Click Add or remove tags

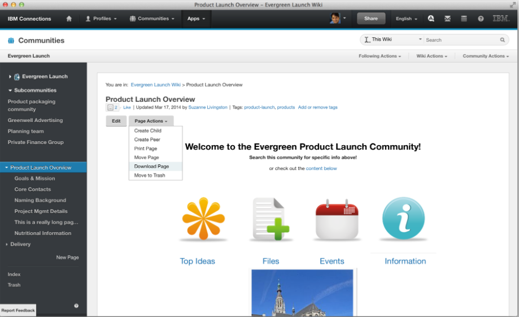(x=318, y=107)
